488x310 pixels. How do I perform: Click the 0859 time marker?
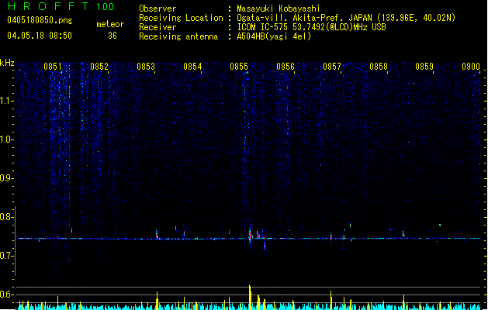tap(424, 67)
